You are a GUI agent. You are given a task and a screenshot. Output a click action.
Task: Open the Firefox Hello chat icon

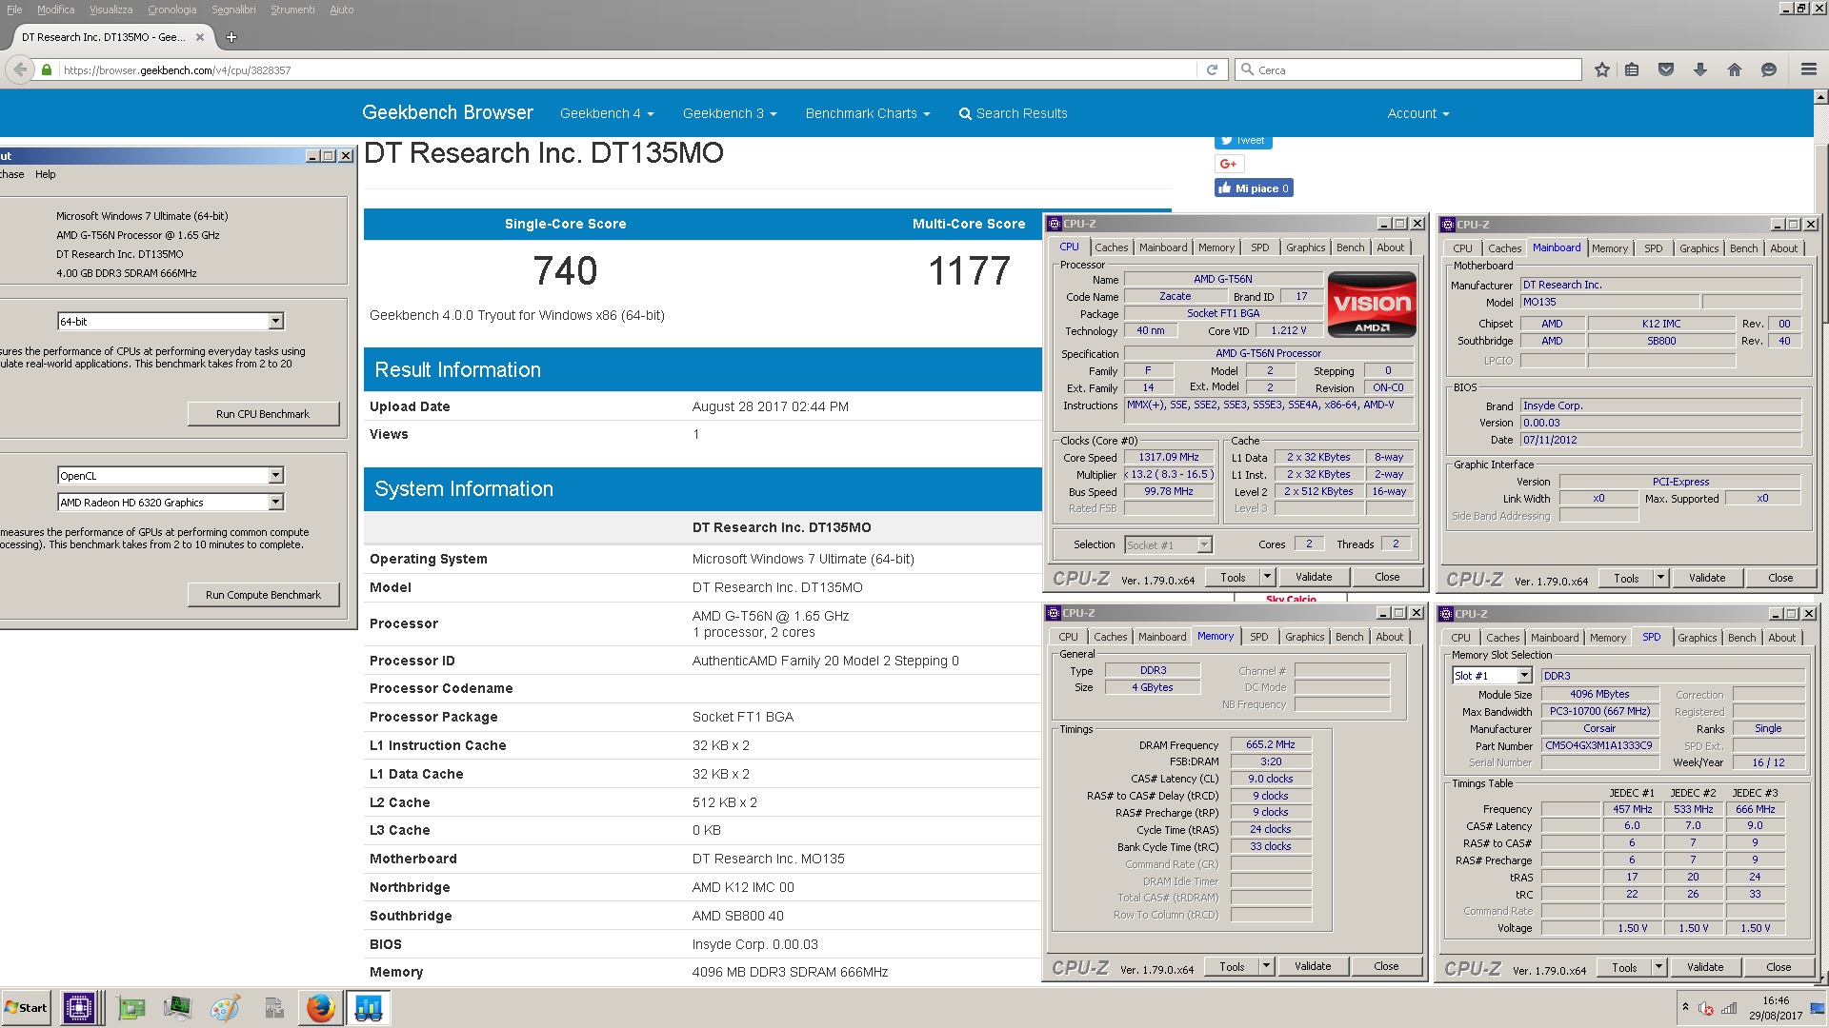1769,70
